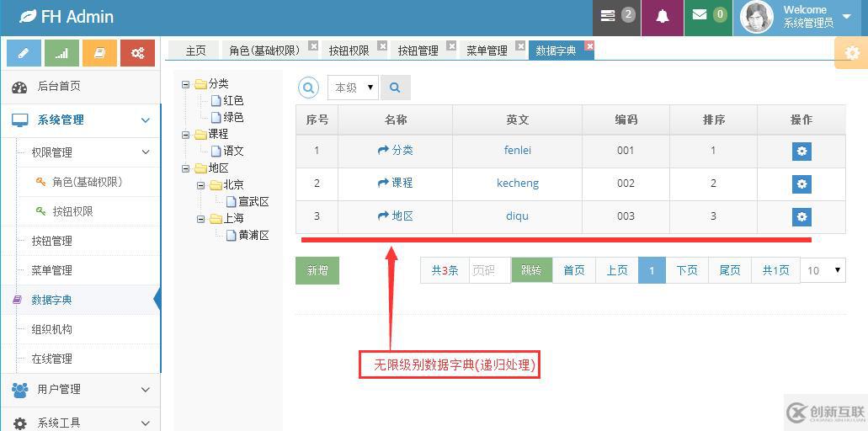
Task: Close the 数据字典 tab
Action: pos(589,45)
